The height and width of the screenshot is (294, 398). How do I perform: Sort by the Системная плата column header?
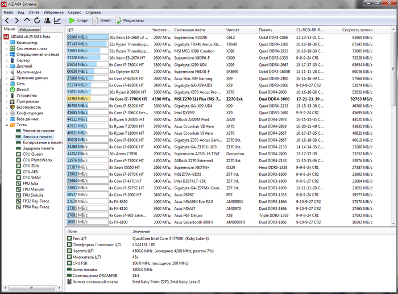(x=198, y=30)
